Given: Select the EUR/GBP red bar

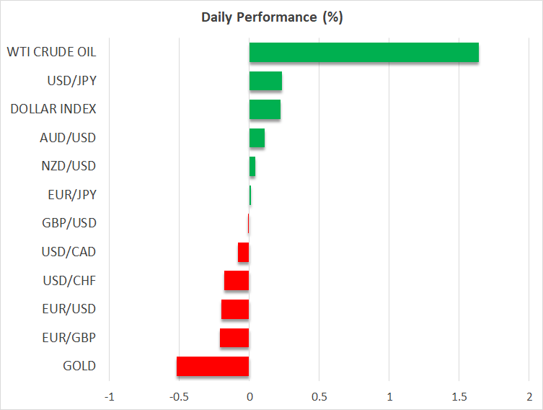Looking at the screenshot, I should point(234,338).
